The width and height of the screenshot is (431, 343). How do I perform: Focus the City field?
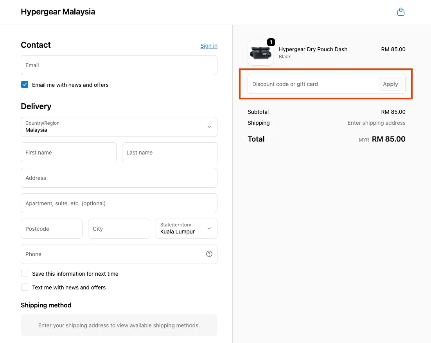[119, 229]
